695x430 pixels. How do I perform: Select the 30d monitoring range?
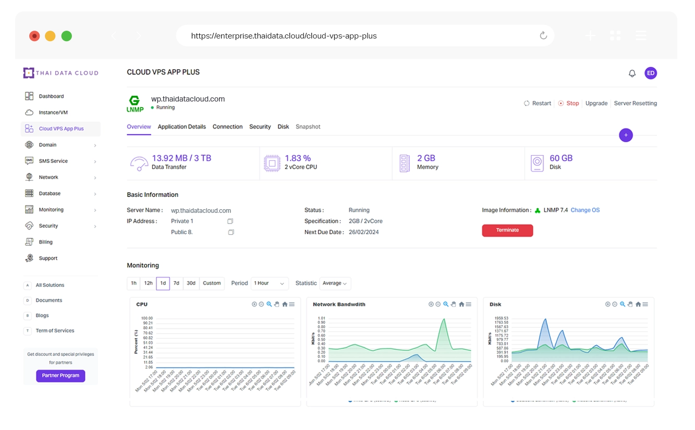click(191, 284)
